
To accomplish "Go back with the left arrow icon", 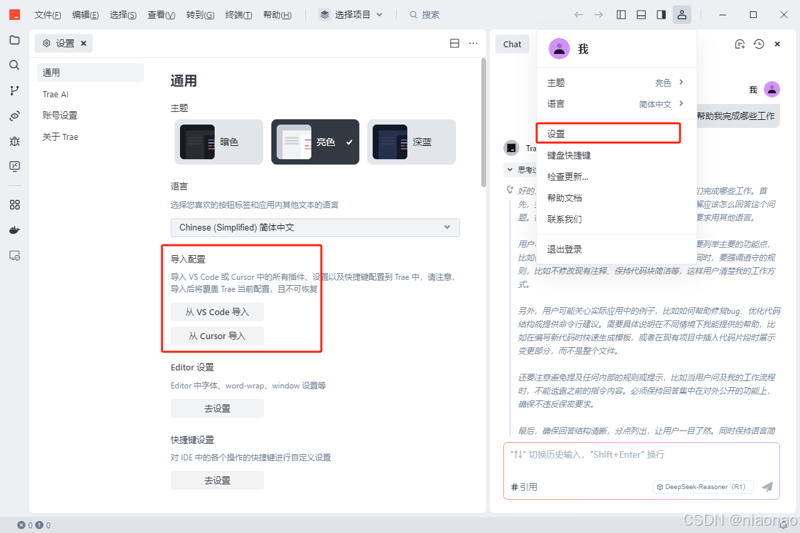I will [x=579, y=15].
